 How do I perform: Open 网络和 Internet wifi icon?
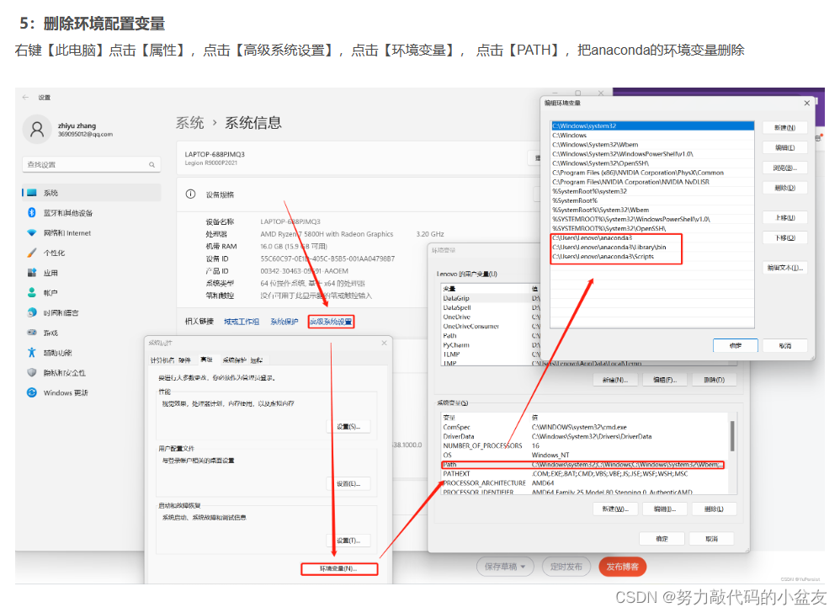(x=32, y=232)
